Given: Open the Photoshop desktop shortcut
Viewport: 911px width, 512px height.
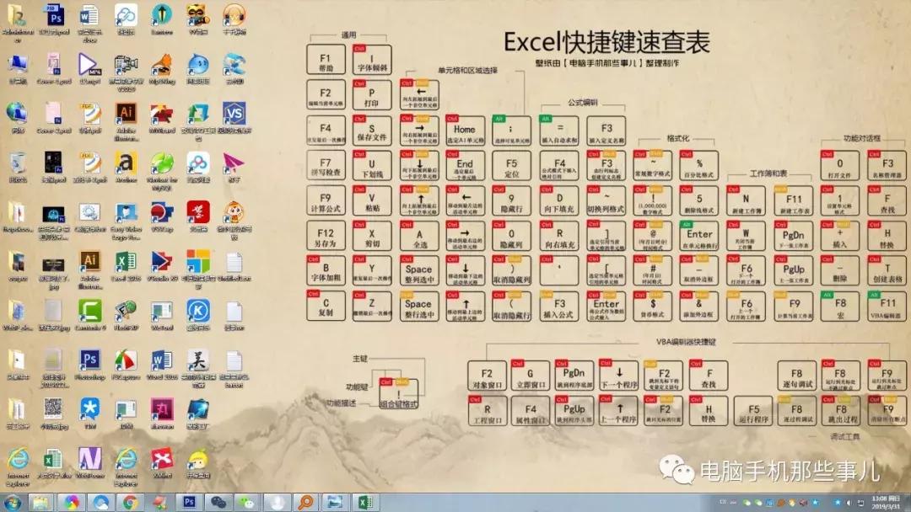Looking at the screenshot, I should [x=89, y=359].
